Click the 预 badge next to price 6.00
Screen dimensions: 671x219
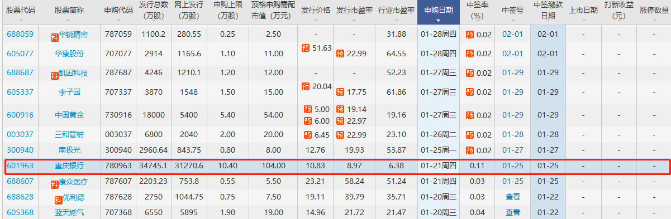pyautogui.click(x=308, y=121)
